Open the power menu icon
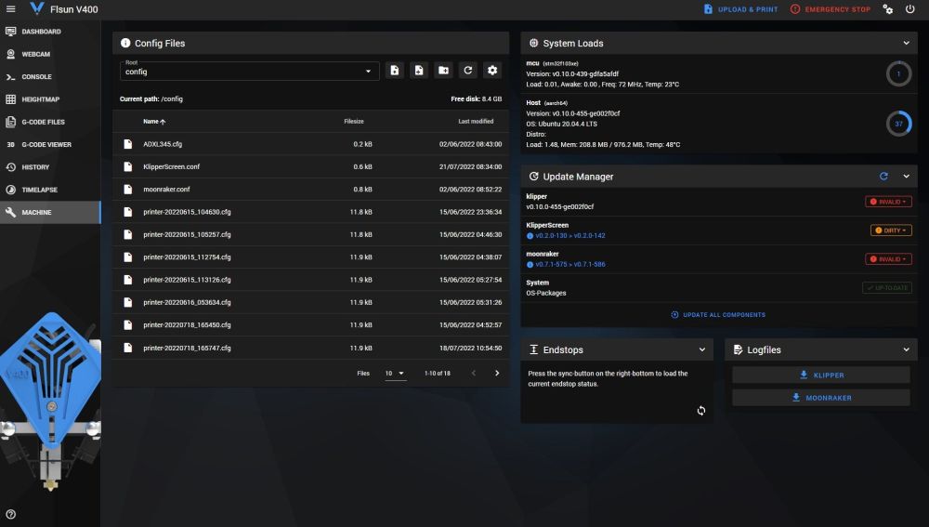Screen dimensions: 929x527 (x=910, y=9)
